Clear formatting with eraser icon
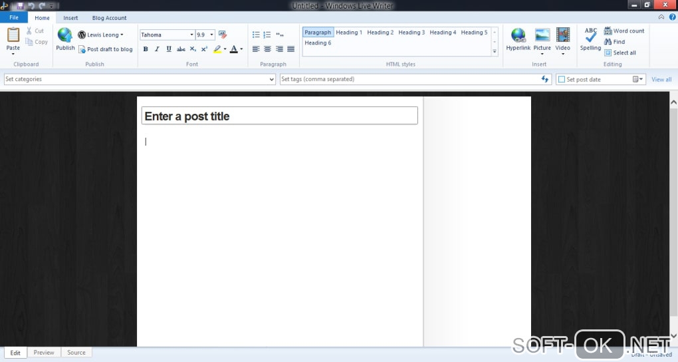The height and width of the screenshot is (362, 678). (x=222, y=35)
